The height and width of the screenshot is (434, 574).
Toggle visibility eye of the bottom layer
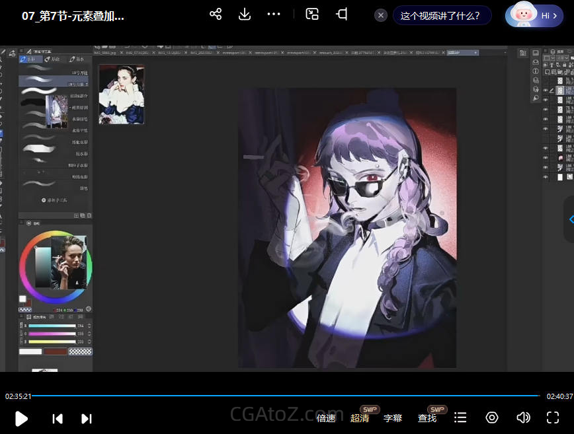(x=546, y=177)
